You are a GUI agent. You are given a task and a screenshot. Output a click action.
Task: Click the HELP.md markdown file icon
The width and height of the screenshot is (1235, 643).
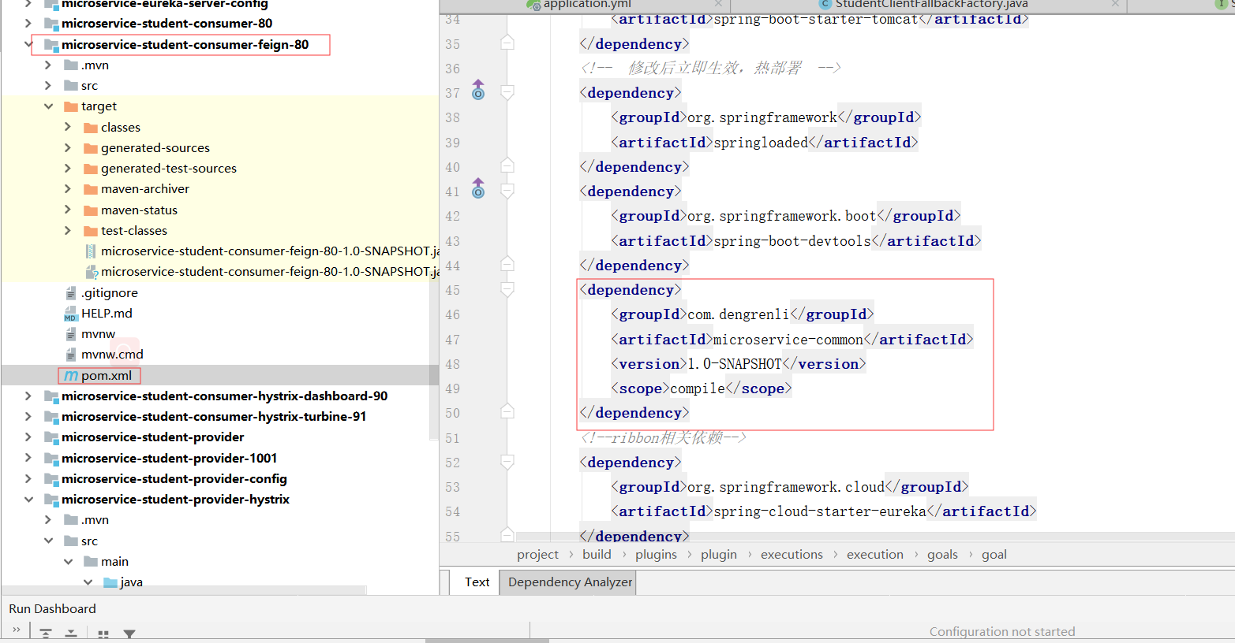[71, 314]
